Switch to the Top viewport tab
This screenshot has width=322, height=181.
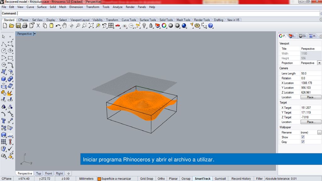(39, 173)
